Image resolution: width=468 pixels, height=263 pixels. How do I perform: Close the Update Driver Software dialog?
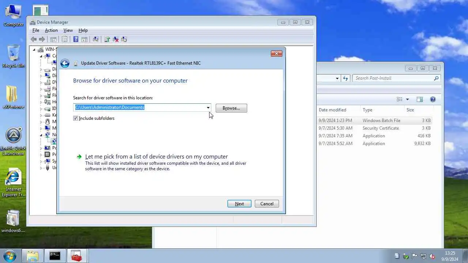click(276, 54)
